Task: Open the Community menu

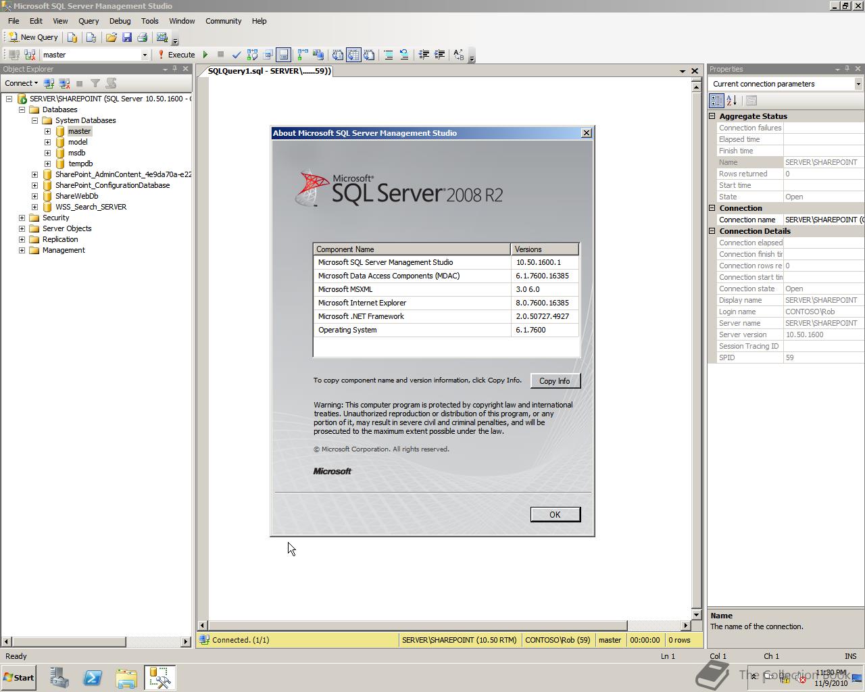Action: (x=224, y=21)
